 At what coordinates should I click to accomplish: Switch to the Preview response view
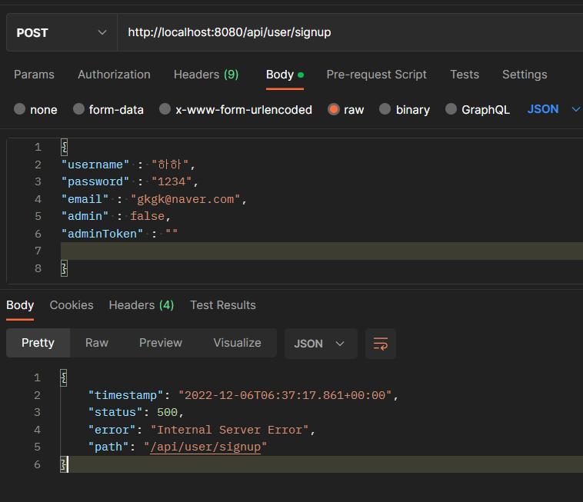point(161,343)
